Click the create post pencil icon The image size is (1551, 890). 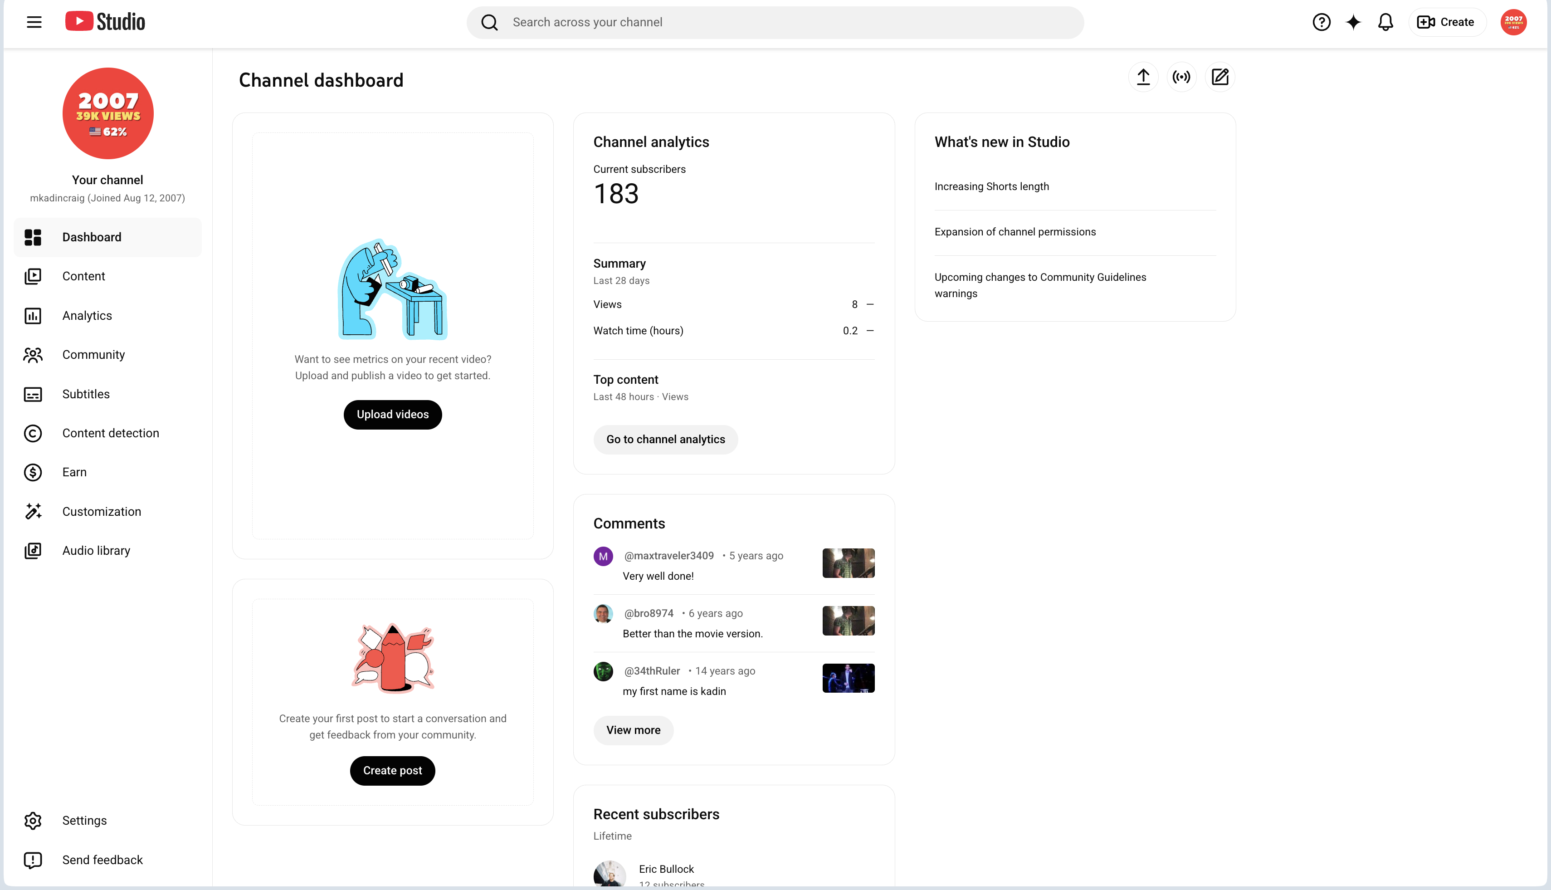(x=1220, y=77)
